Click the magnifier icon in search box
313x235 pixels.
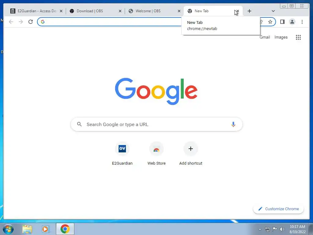pyautogui.click(x=79, y=124)
